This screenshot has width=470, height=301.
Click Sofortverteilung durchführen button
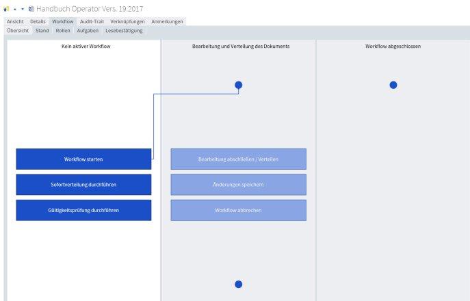(83, 185)
